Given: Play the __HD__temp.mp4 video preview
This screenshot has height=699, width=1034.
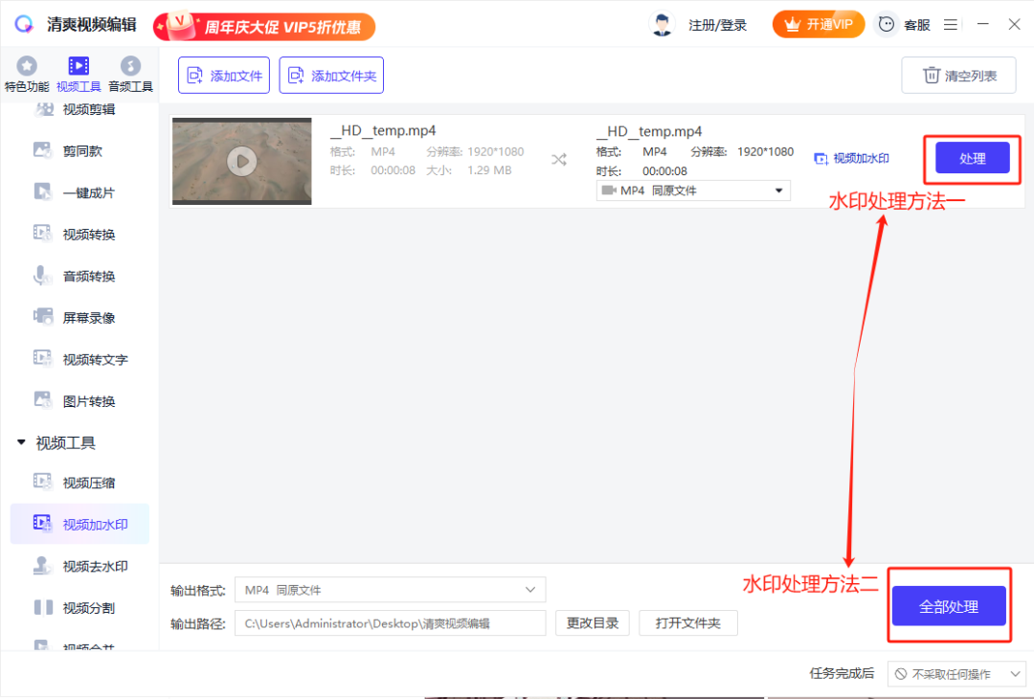Looking at the screenshot, I should tap(241, 161).
